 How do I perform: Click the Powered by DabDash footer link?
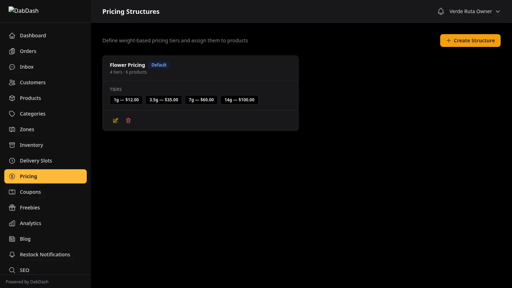click(27, 282)
